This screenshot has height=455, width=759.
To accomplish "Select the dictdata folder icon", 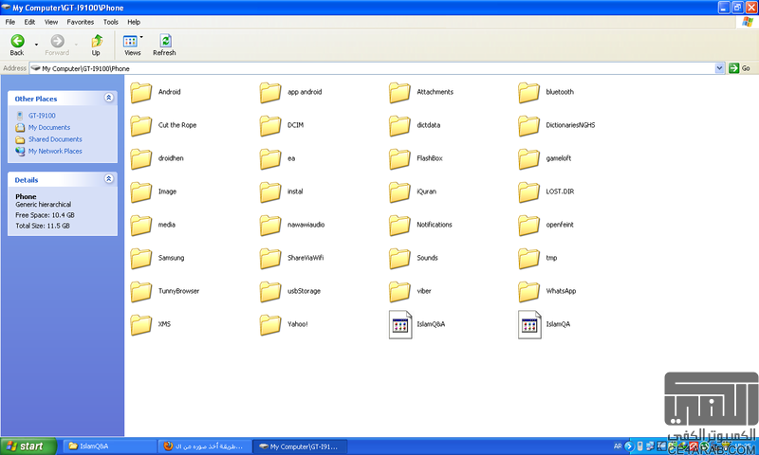I will (x=399, y=126).
